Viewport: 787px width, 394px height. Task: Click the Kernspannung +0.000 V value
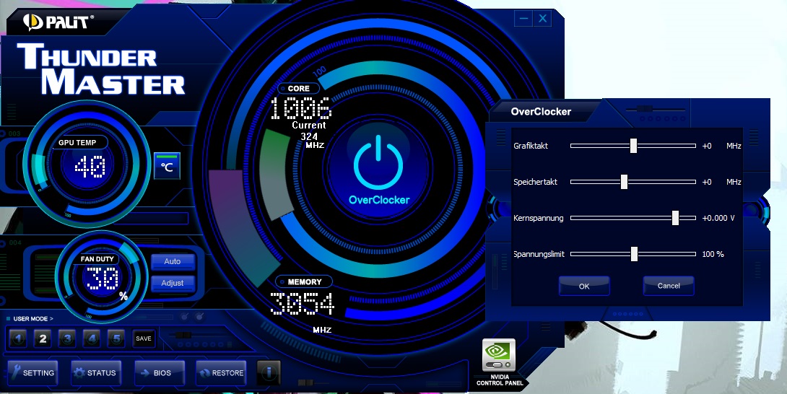point(718,218)
